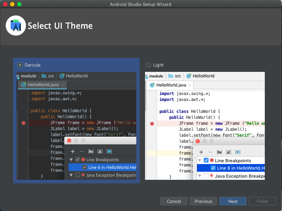Click the Finish button
The height and width of the screenshot is (211, 282).
(x=262, y=201)
